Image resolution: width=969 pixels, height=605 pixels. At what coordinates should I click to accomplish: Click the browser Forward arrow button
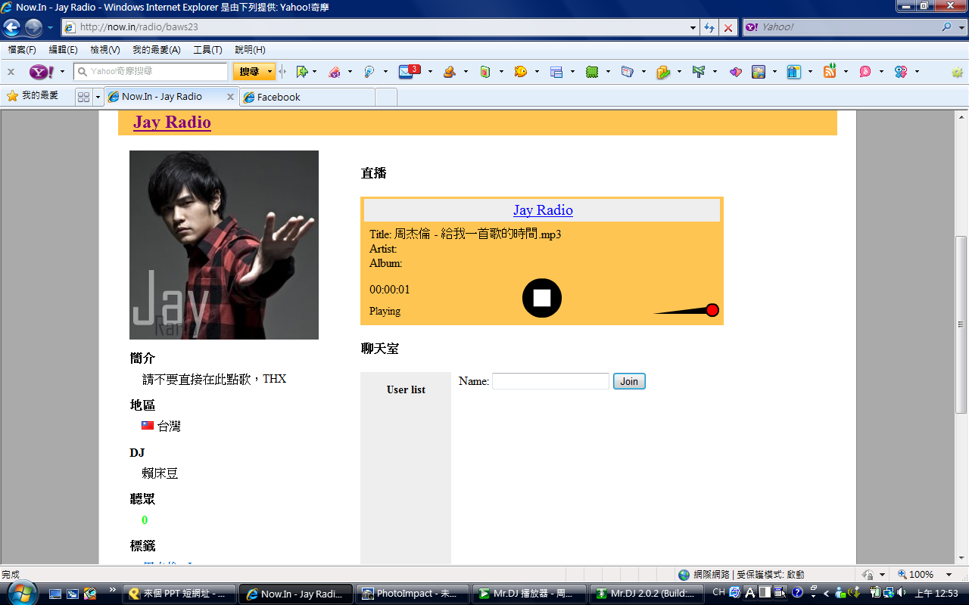33,28
